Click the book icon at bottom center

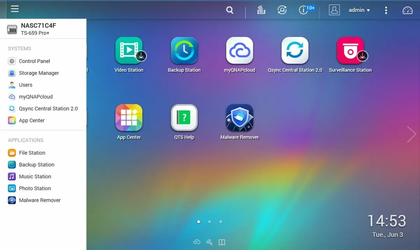[222, 242]
